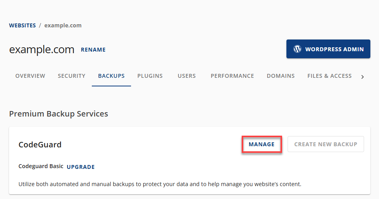
Task: Open the Plugins tab
Action: click(x=150, y=76)
